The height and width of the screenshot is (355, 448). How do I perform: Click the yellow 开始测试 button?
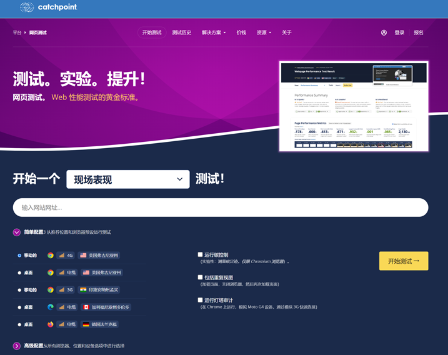(404, 261)
